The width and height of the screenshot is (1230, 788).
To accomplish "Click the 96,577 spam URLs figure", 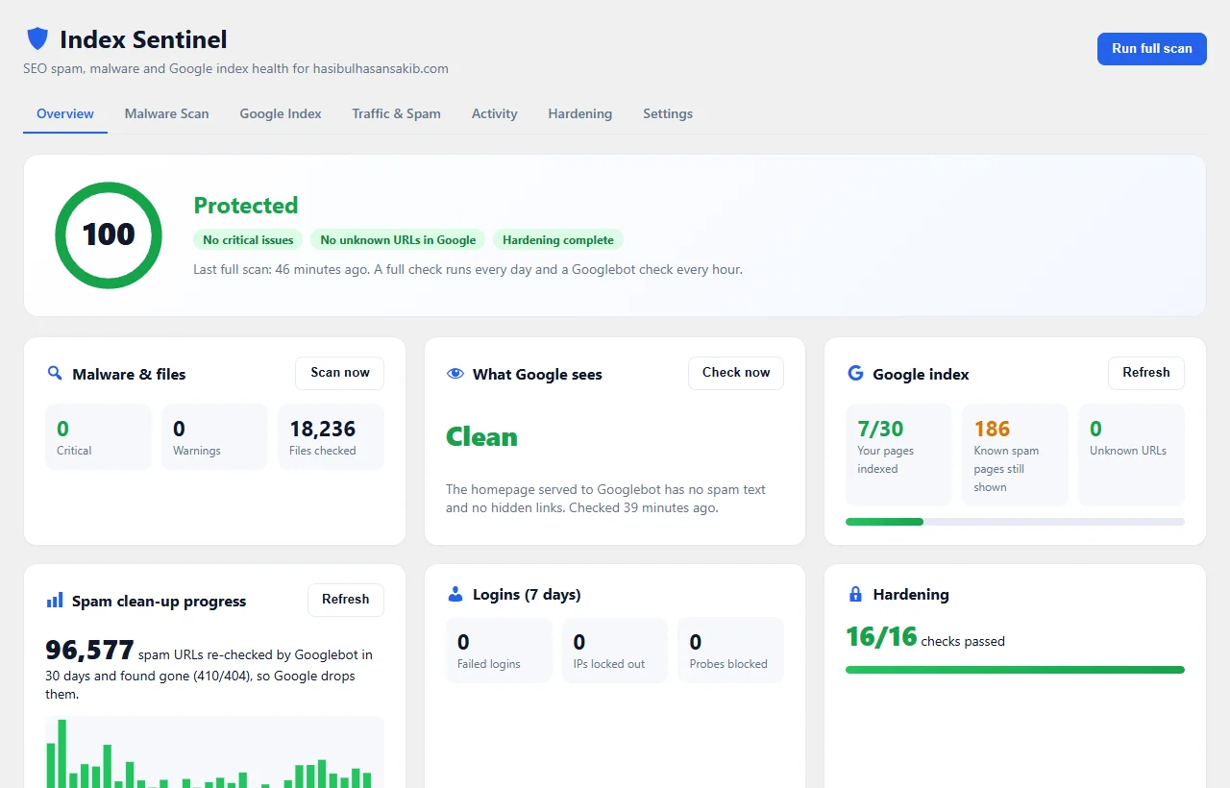I will (89, 651).
